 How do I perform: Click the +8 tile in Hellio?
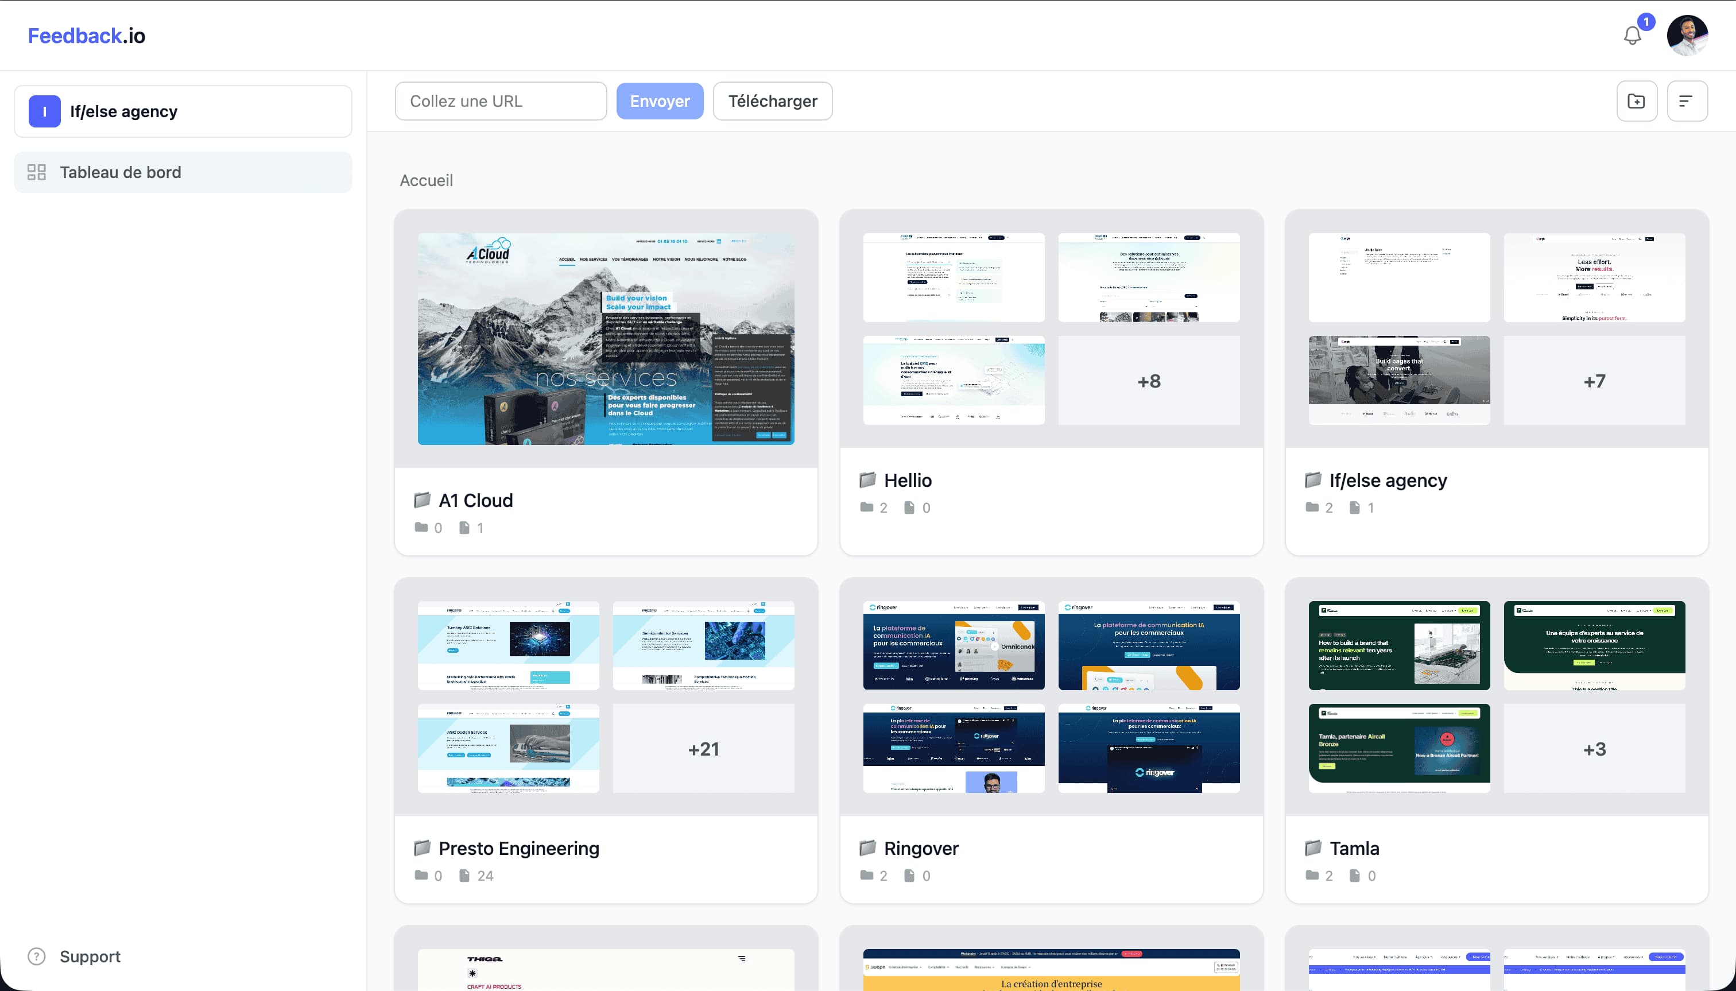point(1149,381)
